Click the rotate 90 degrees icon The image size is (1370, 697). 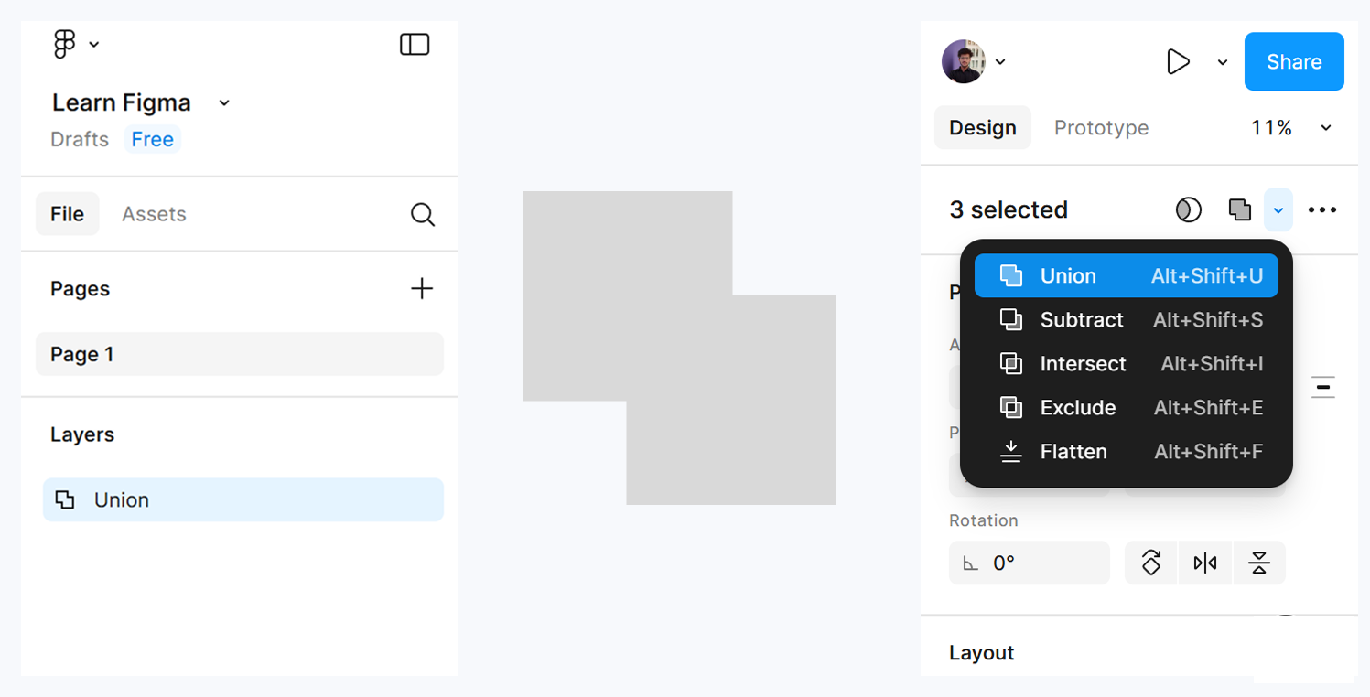point(1151,563)
